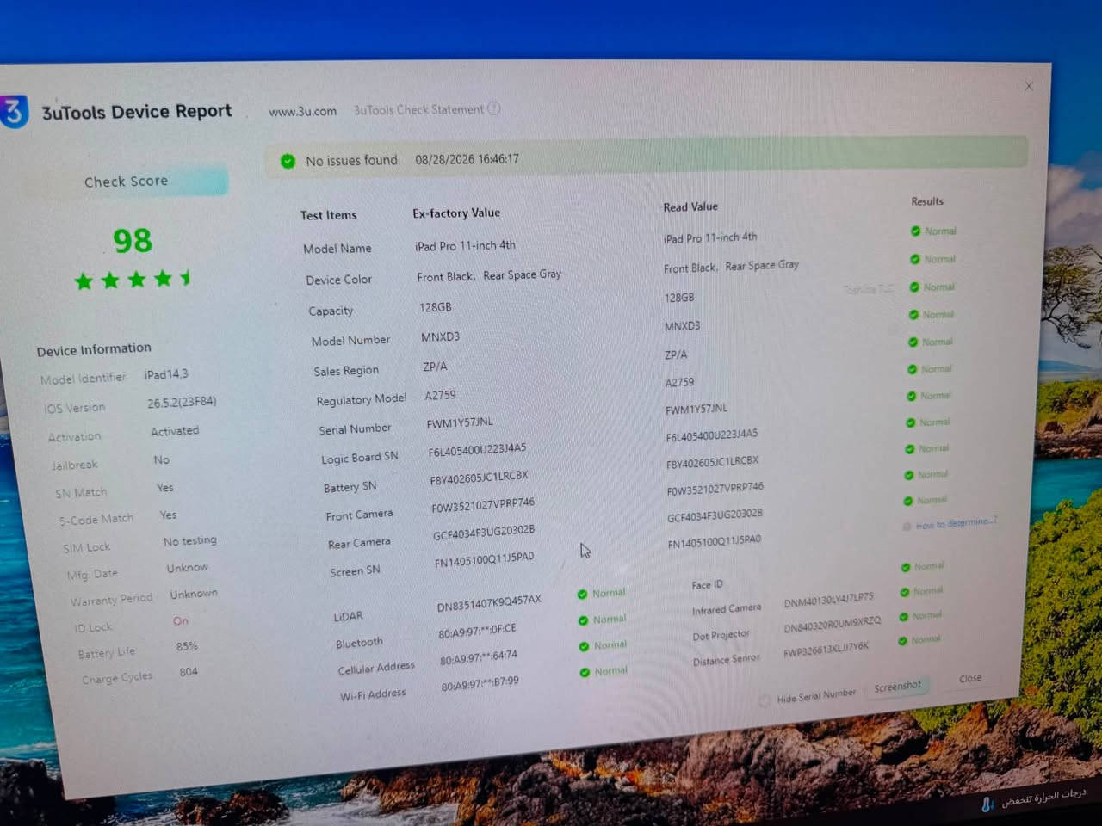Screen dimensions: 1102x826
Task: Click the green star rating under the score
Action: tap(133, 280)
